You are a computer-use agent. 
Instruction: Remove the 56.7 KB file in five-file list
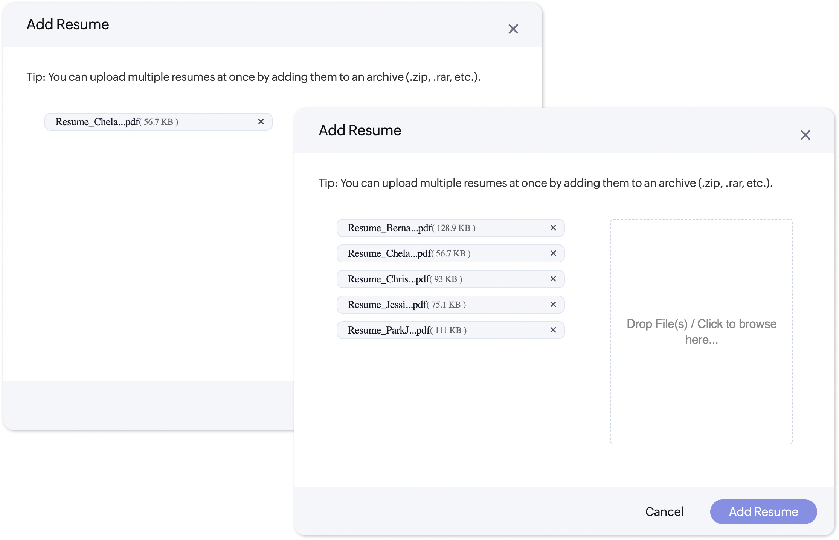click(553, 253)
